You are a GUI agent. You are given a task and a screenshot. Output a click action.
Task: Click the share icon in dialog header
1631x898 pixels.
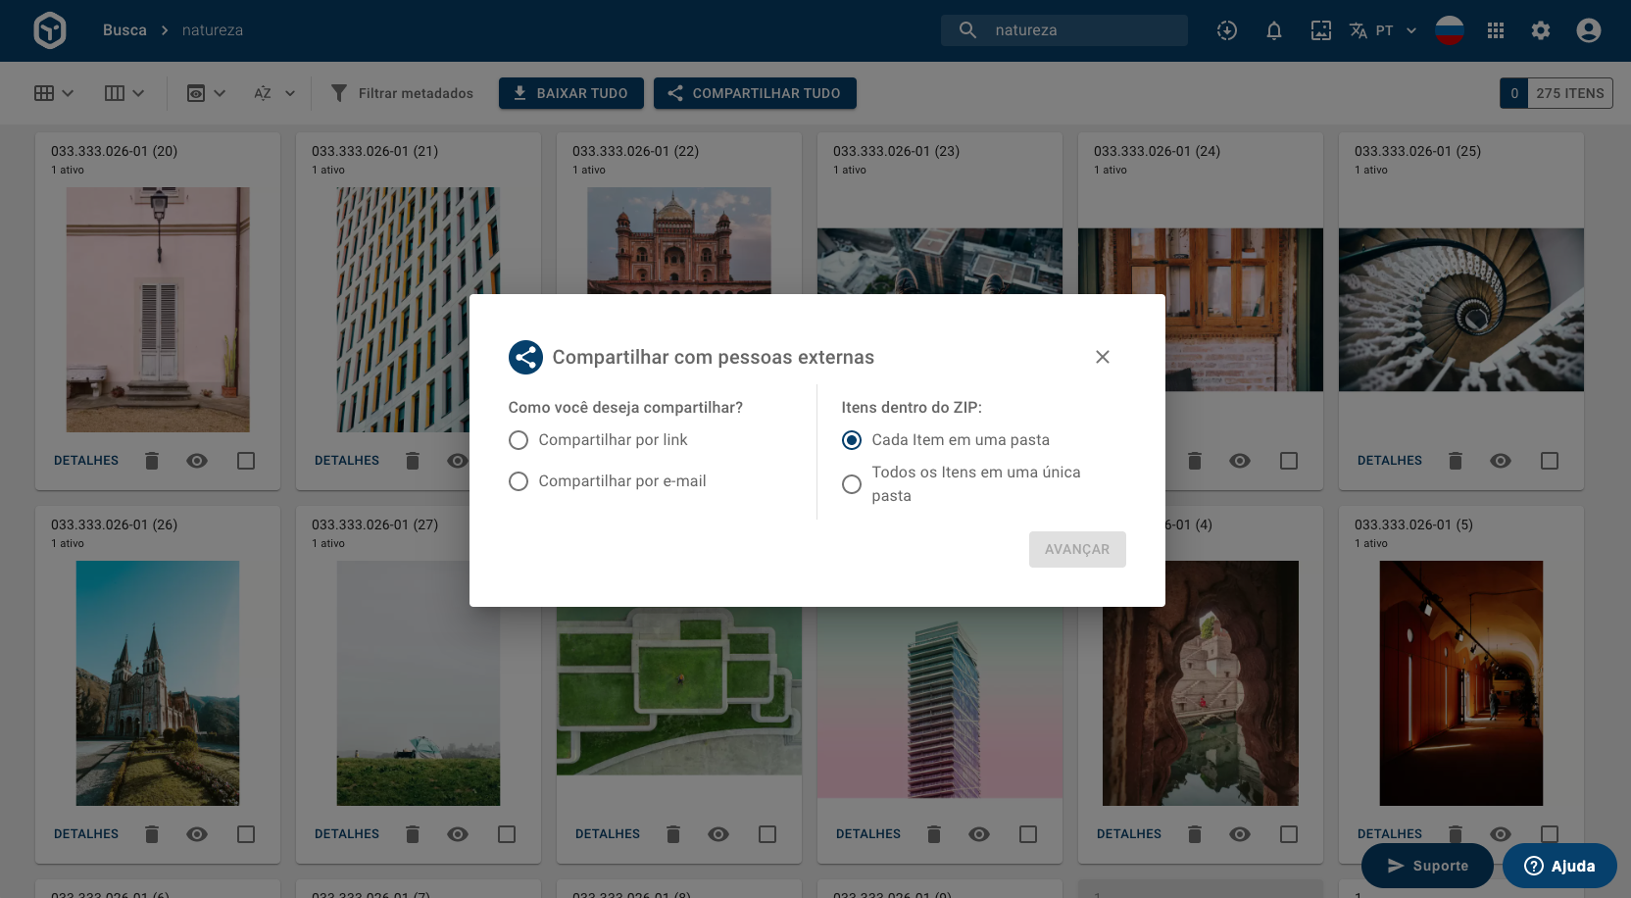point(525,357)
